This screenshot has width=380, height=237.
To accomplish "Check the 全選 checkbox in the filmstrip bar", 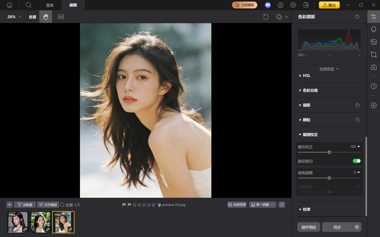I will [x=62, y=205].
